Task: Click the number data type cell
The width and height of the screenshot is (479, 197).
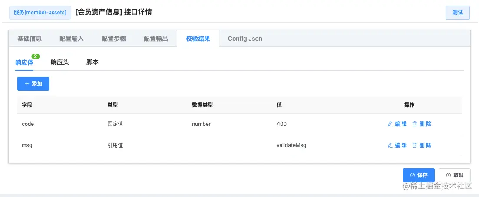Action: coord(202,124)
